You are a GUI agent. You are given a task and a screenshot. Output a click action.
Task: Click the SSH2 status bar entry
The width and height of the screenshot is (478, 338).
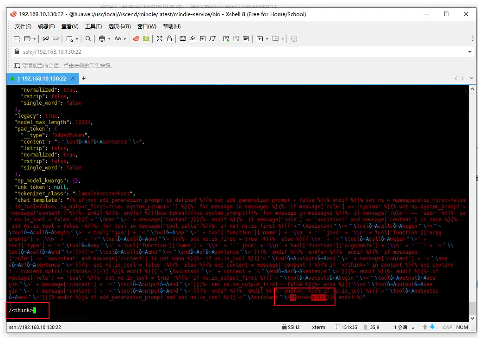pos(291,327)
